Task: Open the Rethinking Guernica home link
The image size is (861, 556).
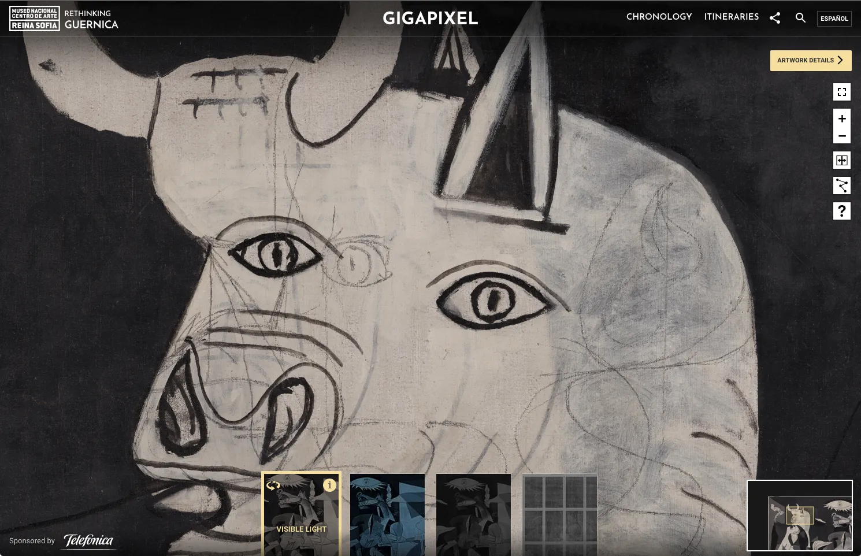Action: coord(91,19)
